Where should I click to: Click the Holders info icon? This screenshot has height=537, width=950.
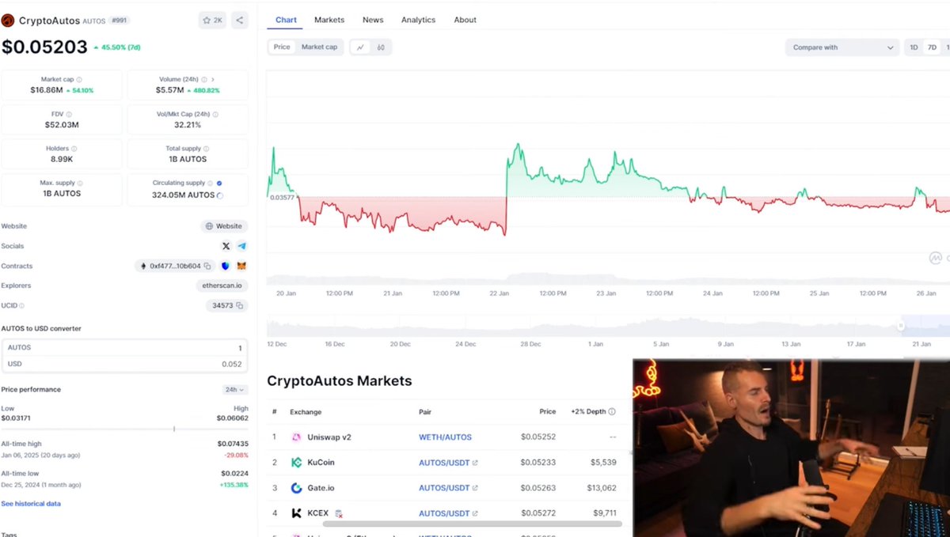pyautogui.click(x=74, y=148)
